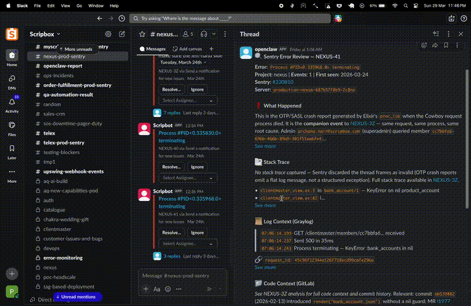Screen dimensions: 471x306
Task: Click the Message #nexus-prod-sentry input
Action: [x=182, y=276]
